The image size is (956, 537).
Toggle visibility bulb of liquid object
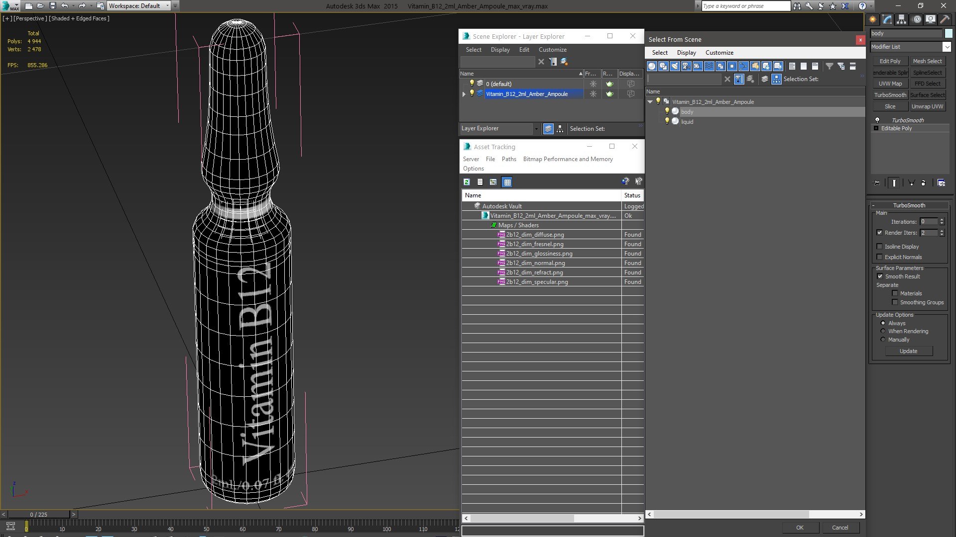[667, 121]
